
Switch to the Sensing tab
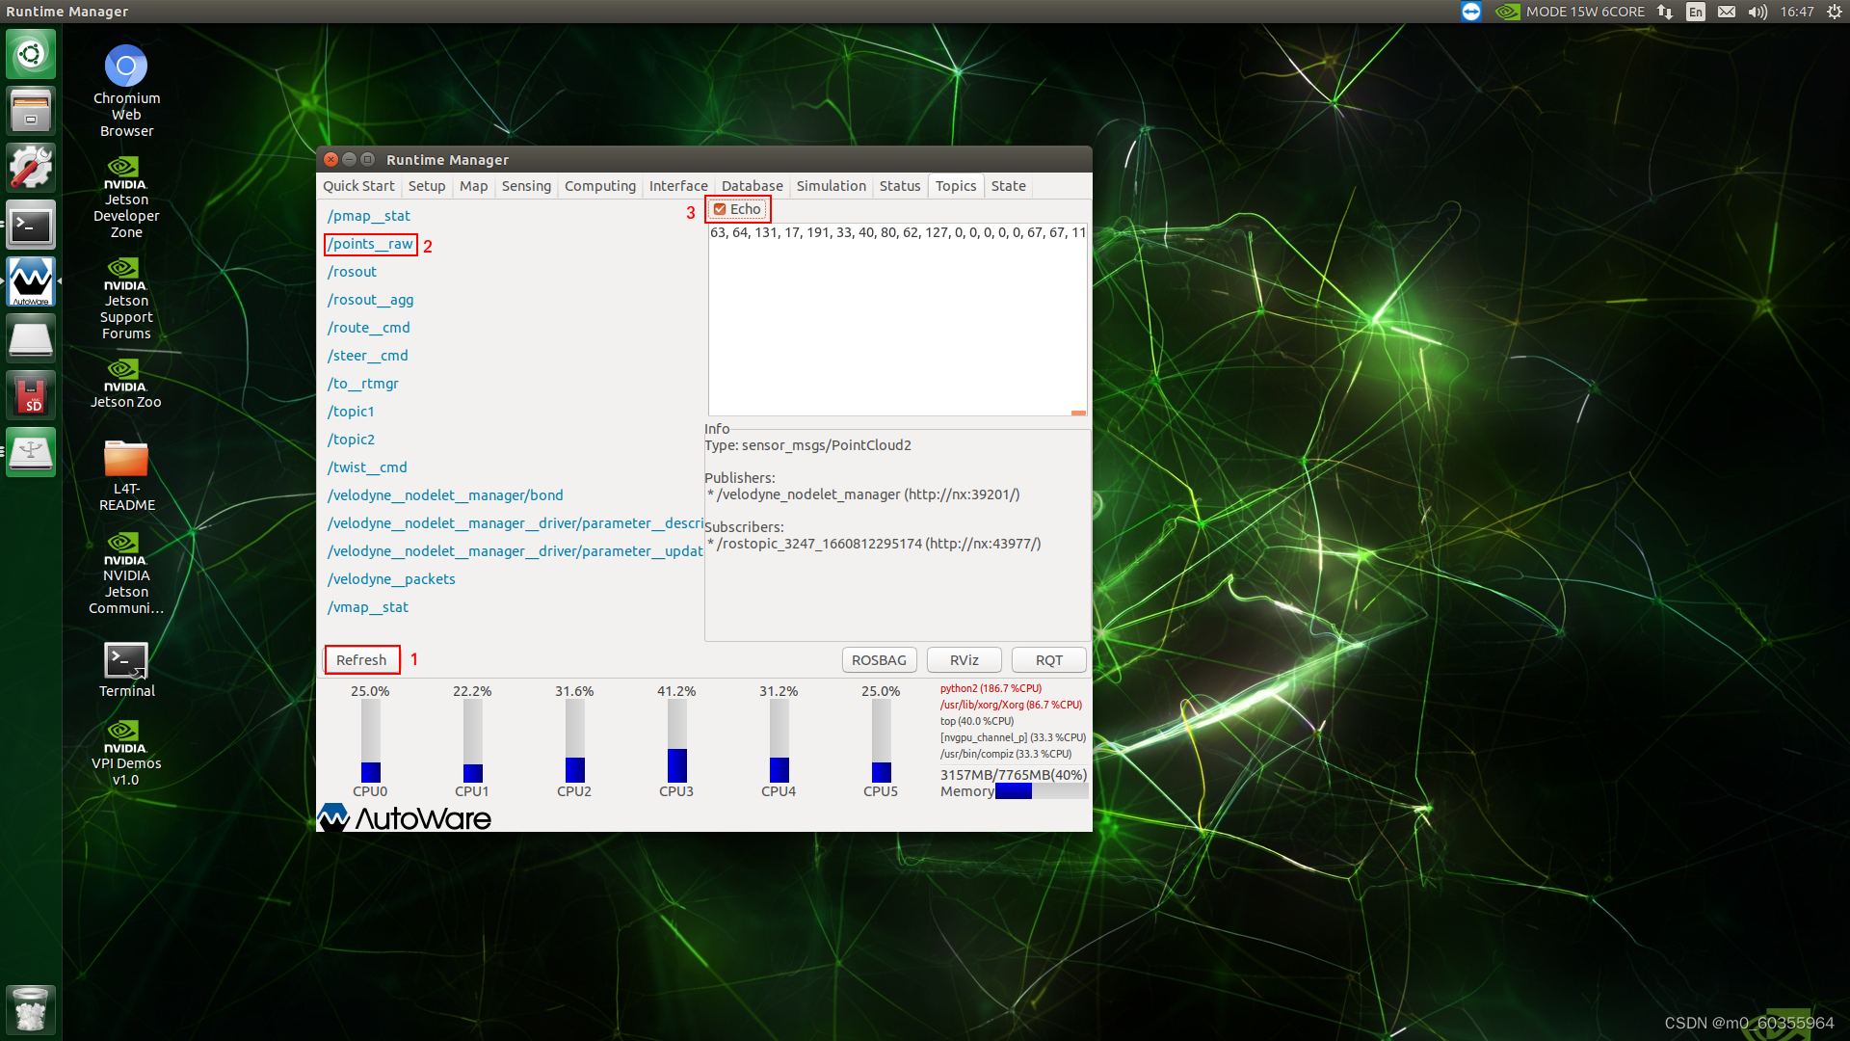point(526,186)
